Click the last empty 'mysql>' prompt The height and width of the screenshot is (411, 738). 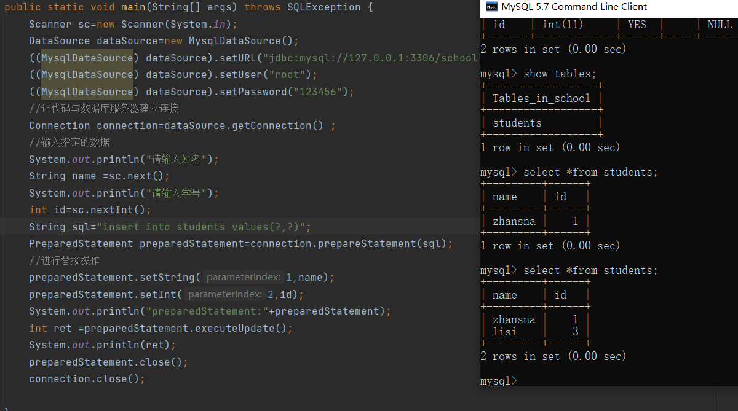(499, 381)
